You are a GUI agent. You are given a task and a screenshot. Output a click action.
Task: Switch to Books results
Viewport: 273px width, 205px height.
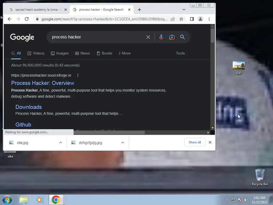105,53
